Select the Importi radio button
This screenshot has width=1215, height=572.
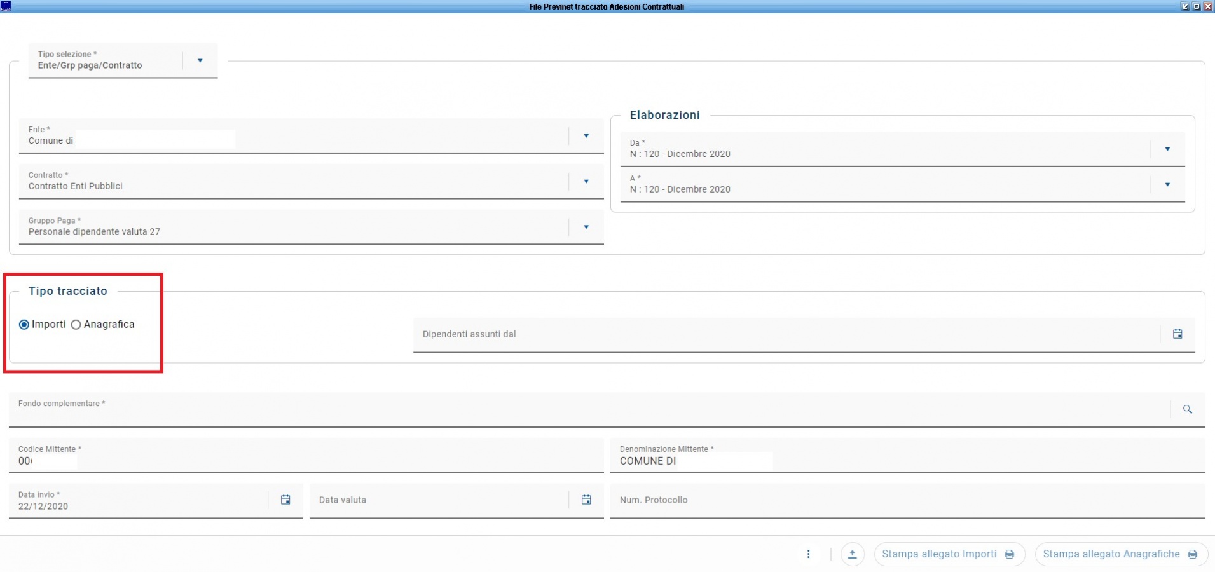tap(24, 325)
